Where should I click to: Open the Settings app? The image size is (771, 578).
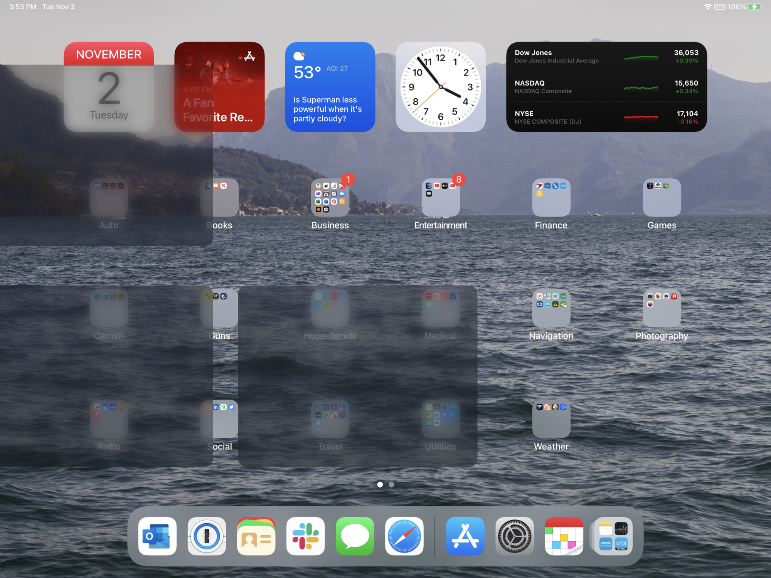515,536
